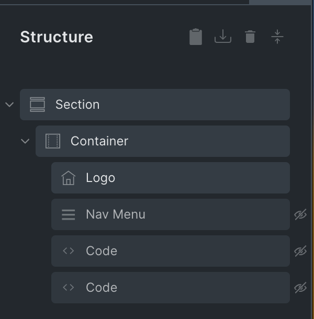Collapse the Container tree node

[x=25, y=141]
